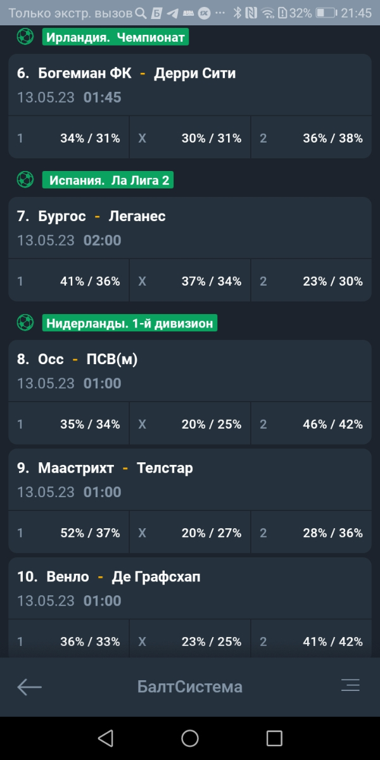
Task: Tap football icon next to Ирландия. Чемпионат
Action: [25, 37]
